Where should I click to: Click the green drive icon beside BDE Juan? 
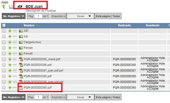click(20, 7)
